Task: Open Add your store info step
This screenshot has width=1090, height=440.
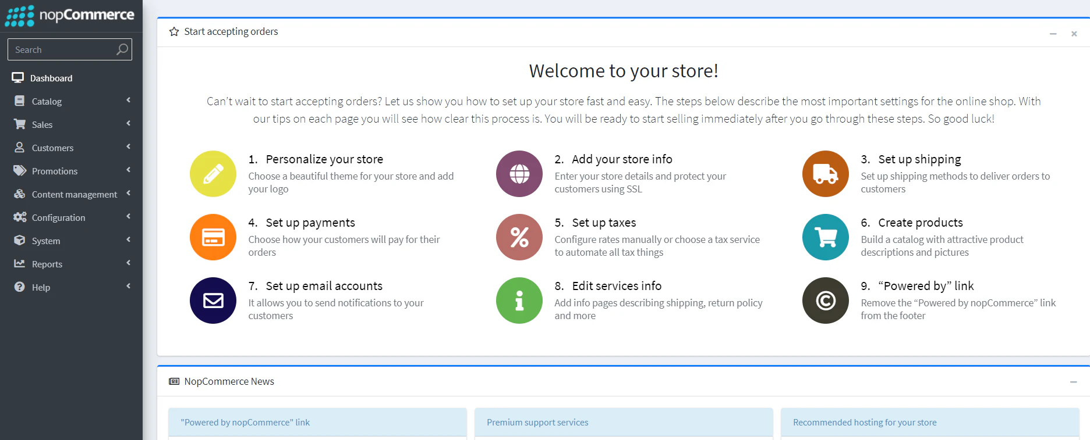Action: point(622,159)
